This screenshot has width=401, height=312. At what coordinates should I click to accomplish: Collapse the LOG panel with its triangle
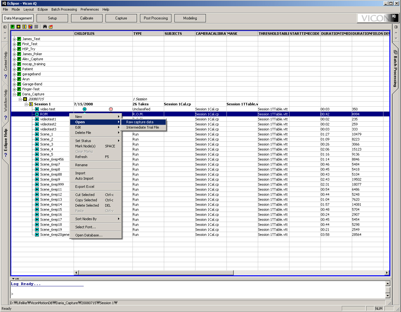coord(13,278)
